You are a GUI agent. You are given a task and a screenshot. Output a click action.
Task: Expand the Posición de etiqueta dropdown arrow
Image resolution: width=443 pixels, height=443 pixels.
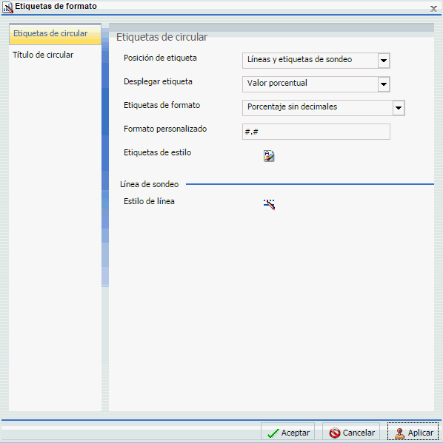pyautogui.click(x=384, y=61)
